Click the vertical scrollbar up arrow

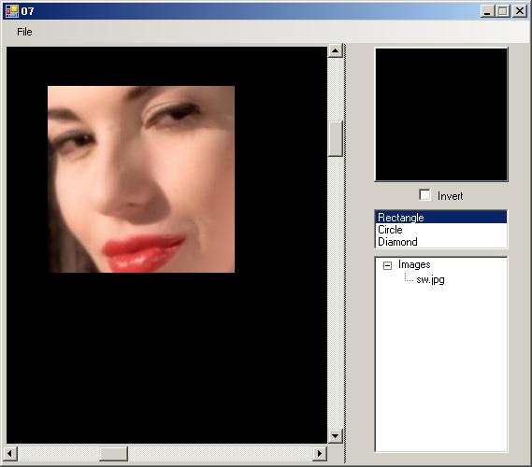pos(336,51)
